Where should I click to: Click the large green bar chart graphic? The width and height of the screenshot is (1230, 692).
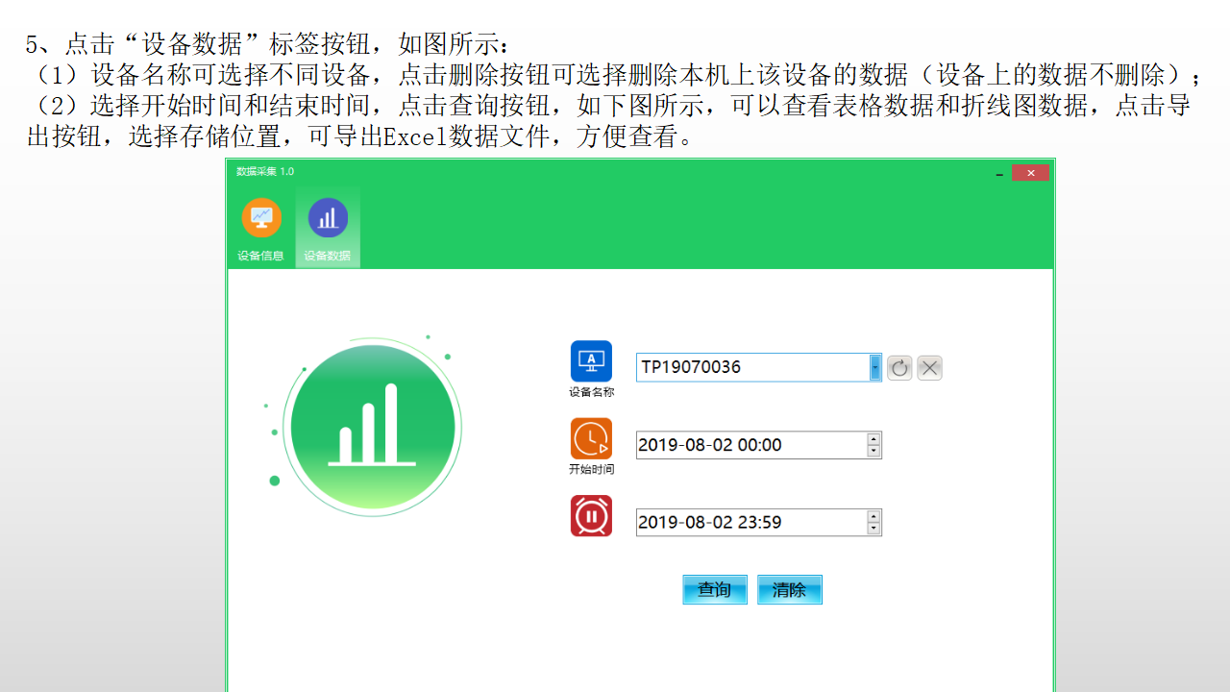[x=372, y=428]
